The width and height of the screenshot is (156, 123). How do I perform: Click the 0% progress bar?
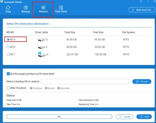(x=59, y=117)
